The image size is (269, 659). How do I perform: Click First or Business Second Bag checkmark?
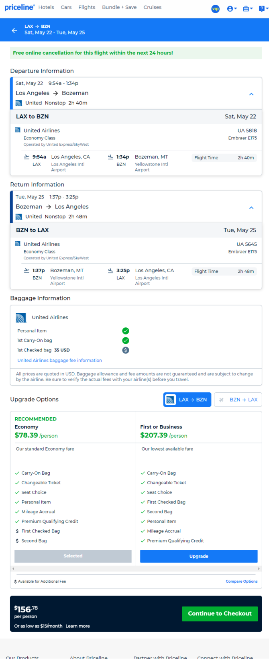[x=143, y=512]
